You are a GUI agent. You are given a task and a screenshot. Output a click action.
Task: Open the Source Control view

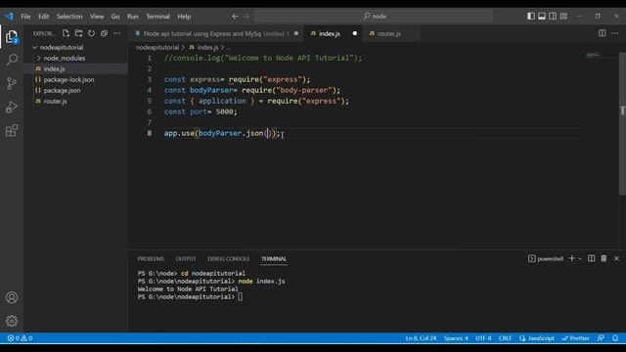coord(12,83)
